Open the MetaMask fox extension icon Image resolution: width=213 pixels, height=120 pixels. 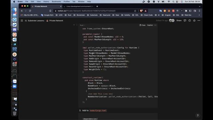[x=169, y=11]
